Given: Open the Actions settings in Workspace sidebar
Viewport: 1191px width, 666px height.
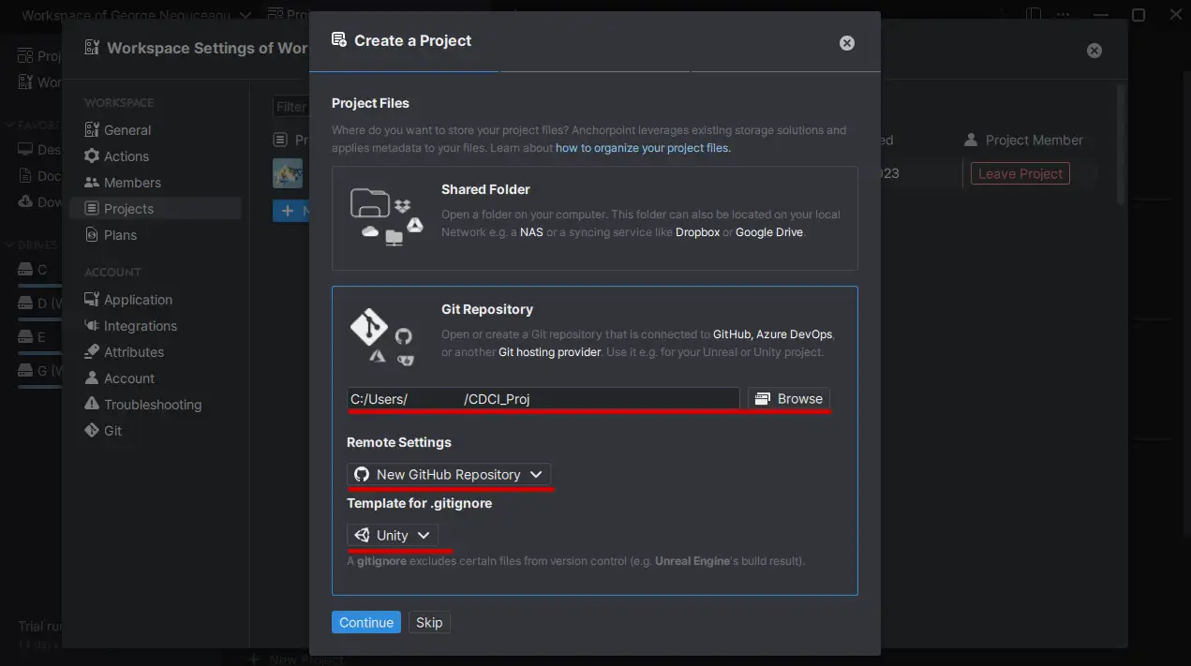Looking at the screenshot, I should pyautogui.click(x=125, y=155).
